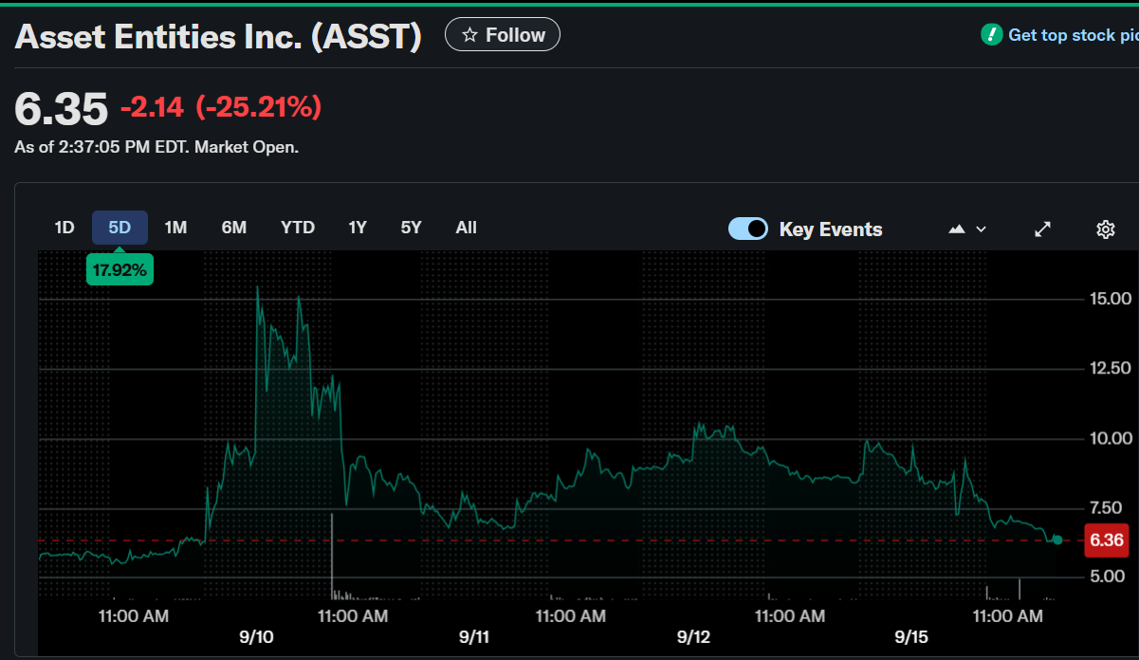1139x660 pixels.
Task: Click the Key Events label text
Action: pos(831,229)
